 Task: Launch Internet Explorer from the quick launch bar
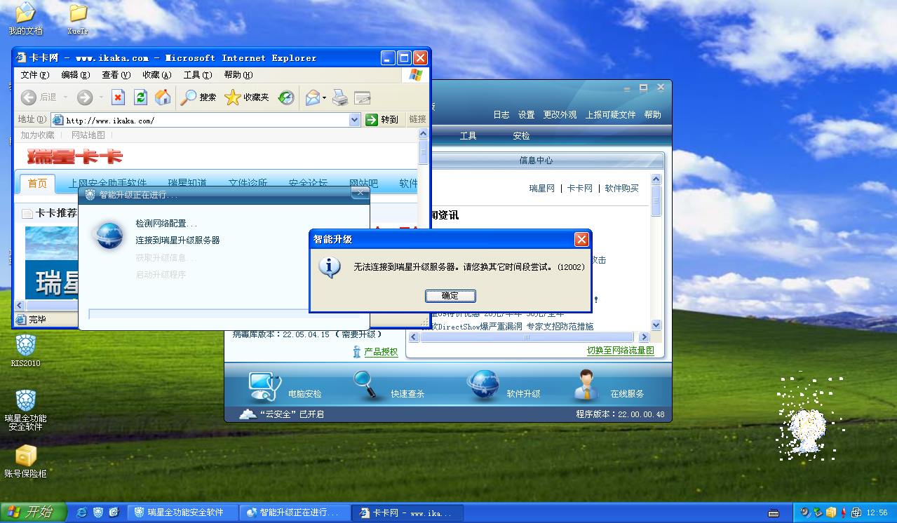(x=82, y=512)
